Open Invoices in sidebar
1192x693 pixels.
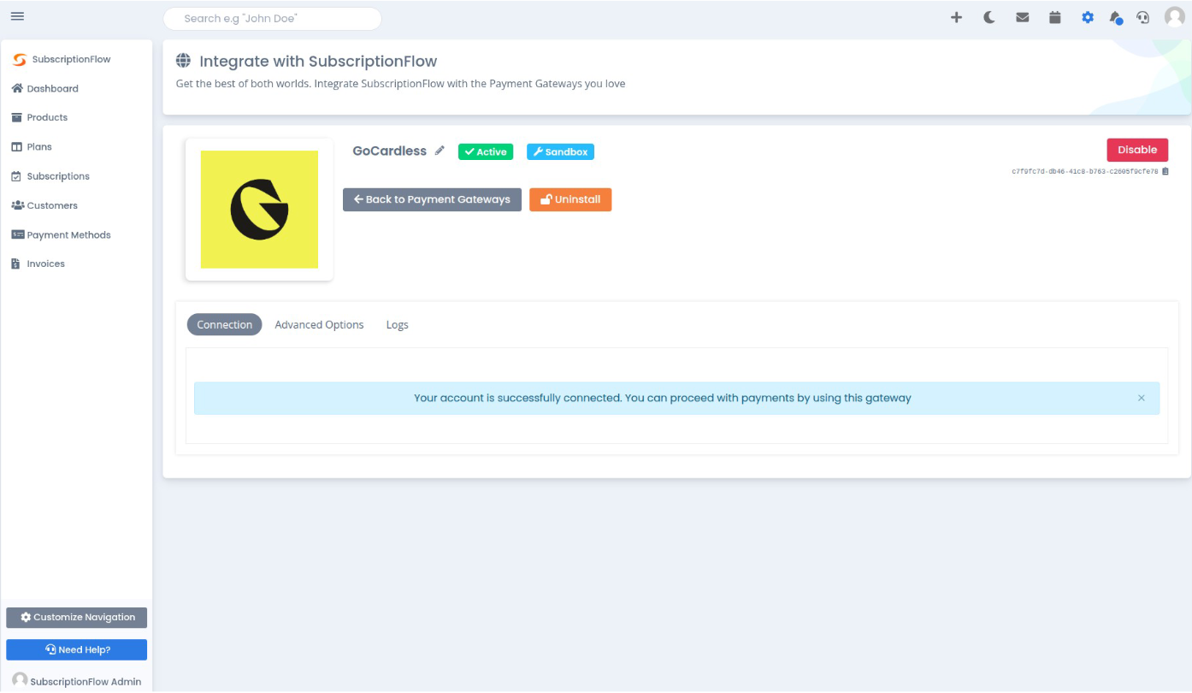(x=38, y=264)
